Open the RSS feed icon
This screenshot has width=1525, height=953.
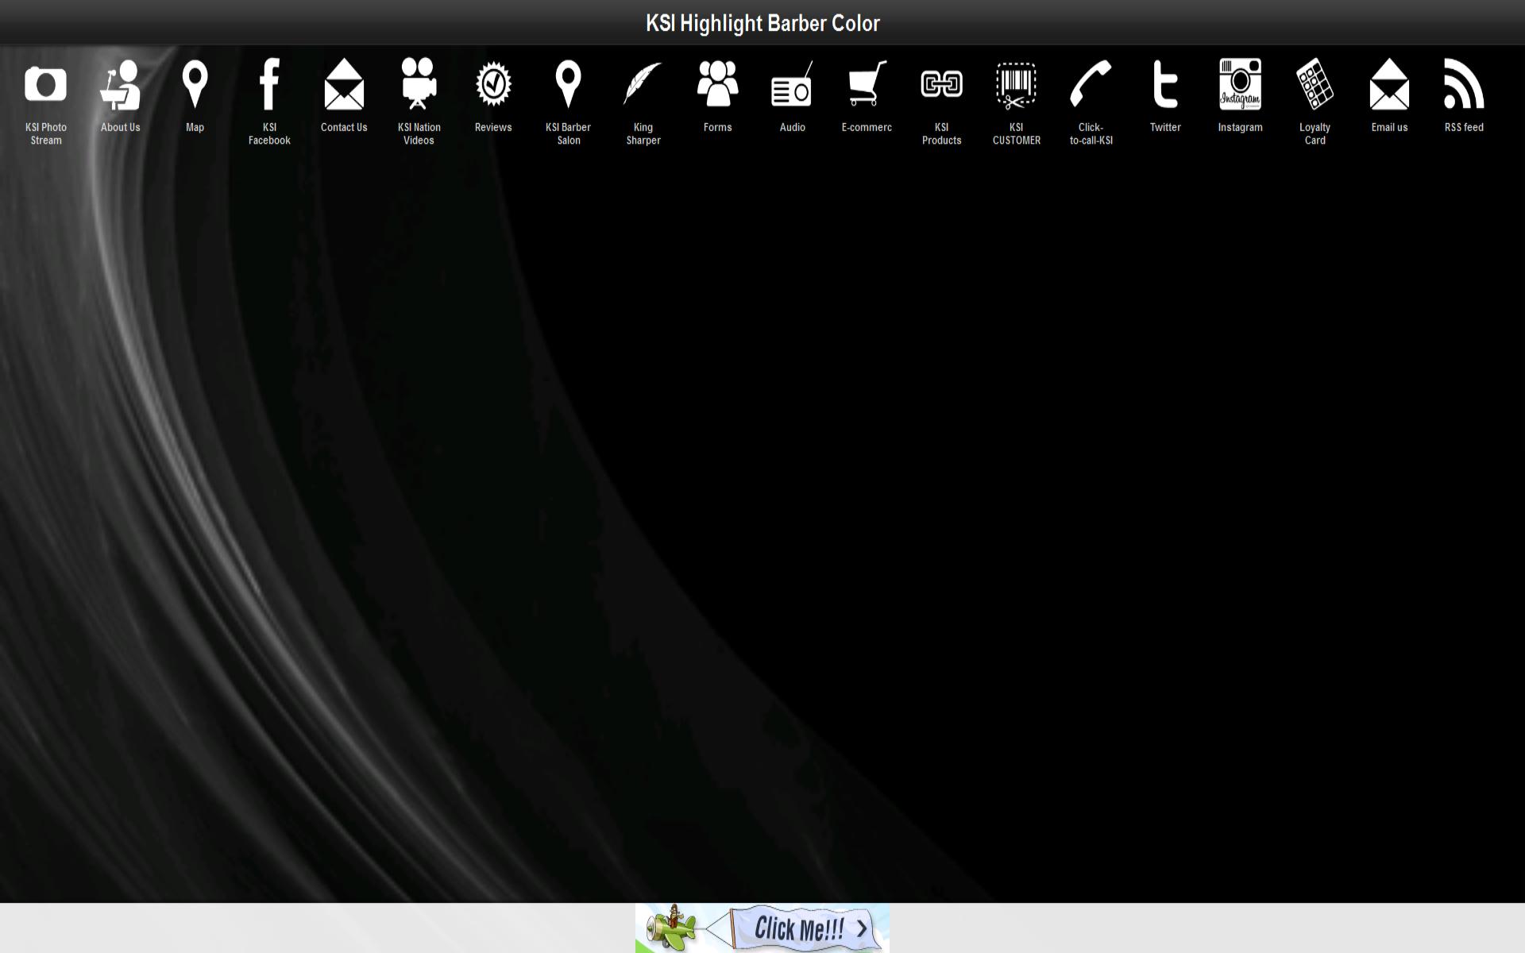click(x=1464, y=84)
